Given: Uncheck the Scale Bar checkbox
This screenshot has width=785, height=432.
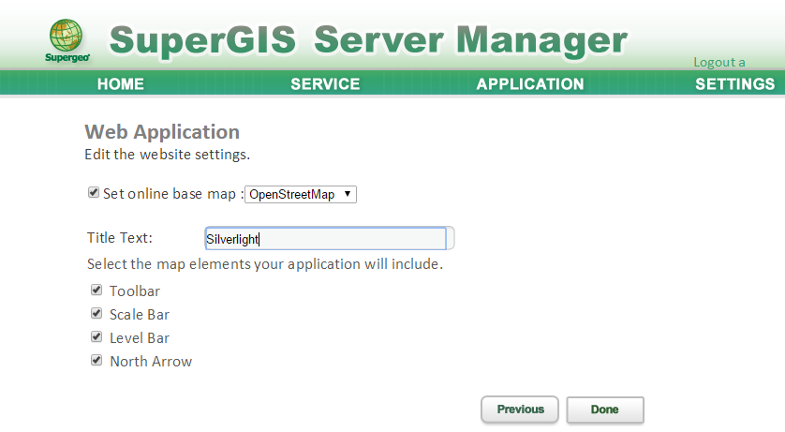Looking at the screenshot, I should pos(96,313).
